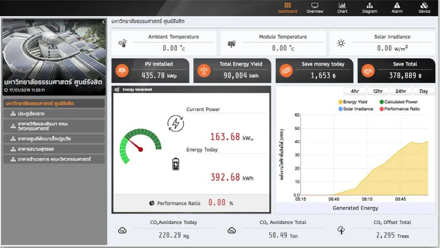Show the 12hr chart range
The width and height of the screenshot is (440, 248).
coord(378,91)
